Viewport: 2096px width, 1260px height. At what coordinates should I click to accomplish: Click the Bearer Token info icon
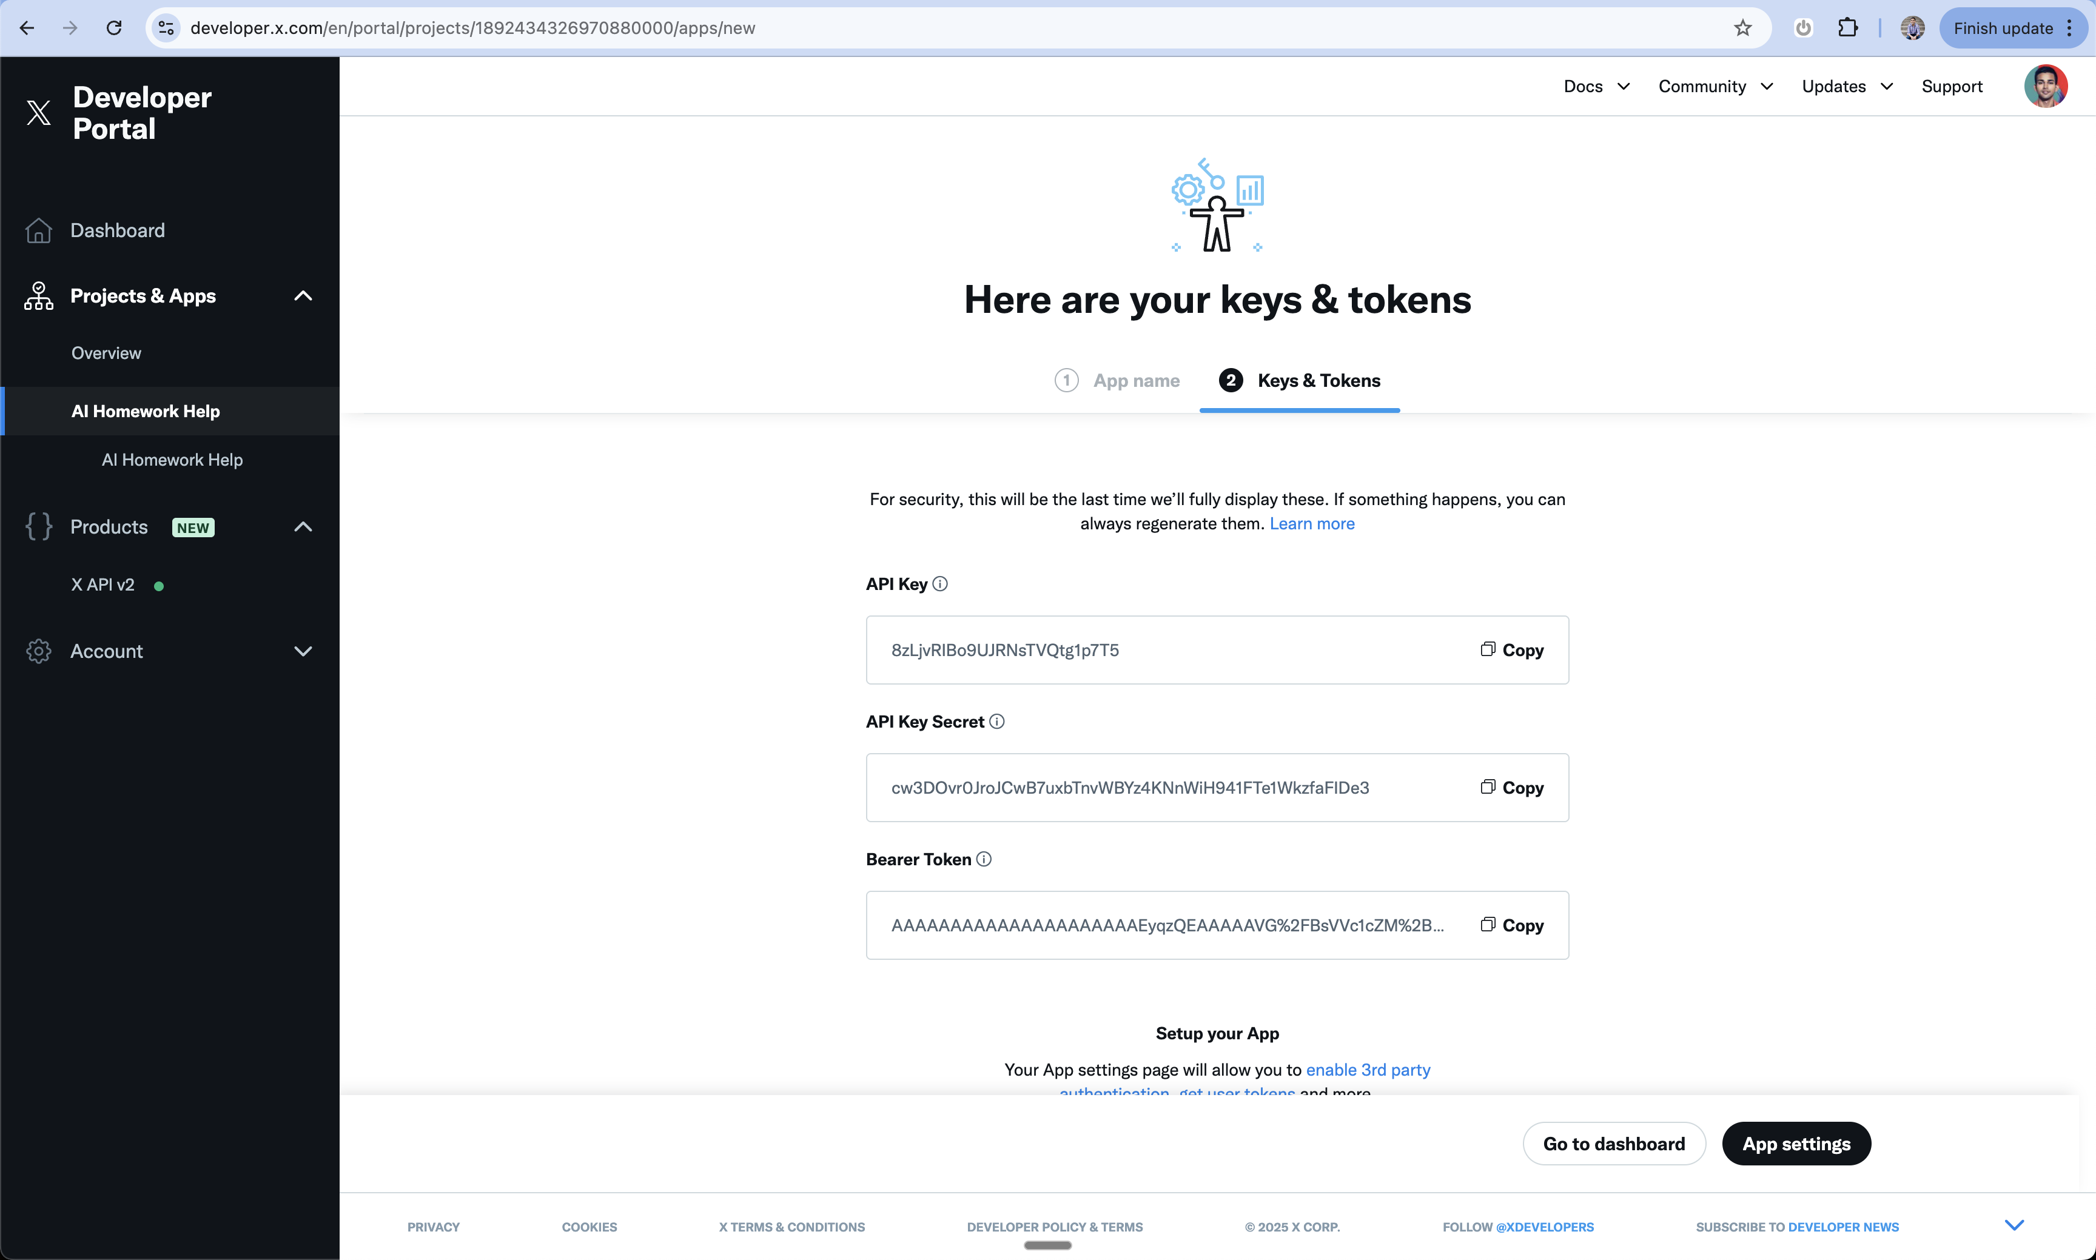pyautogui.click(x=984, y=859)
